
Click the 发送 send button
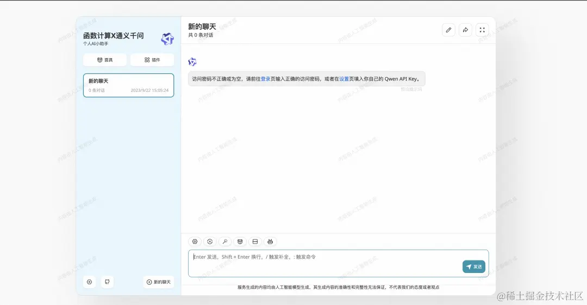(x=474, y=266)
